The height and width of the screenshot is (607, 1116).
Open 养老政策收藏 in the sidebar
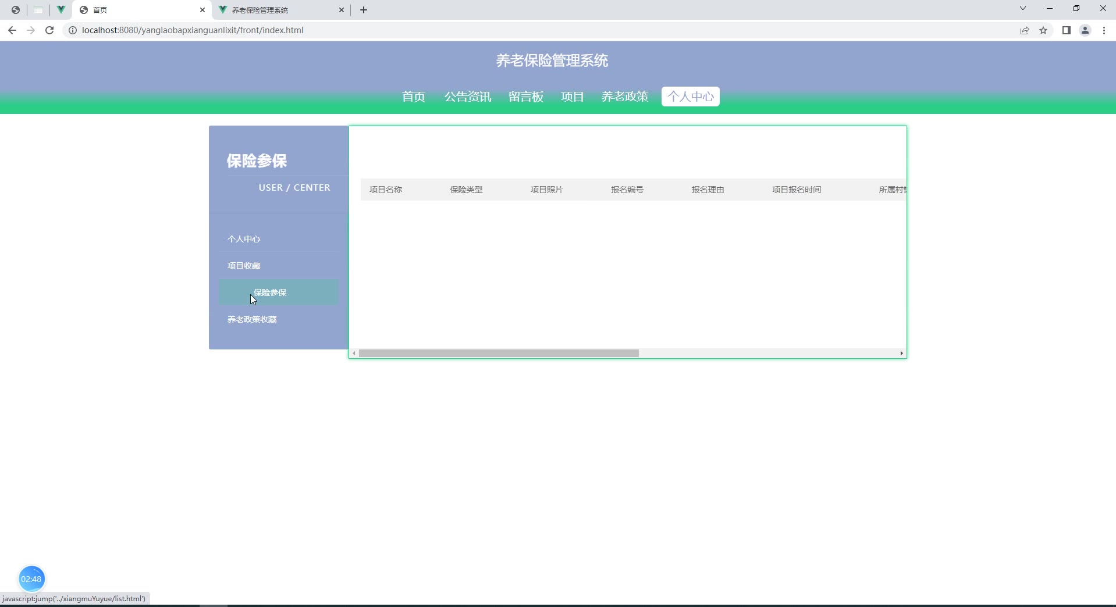pos(252,319)
